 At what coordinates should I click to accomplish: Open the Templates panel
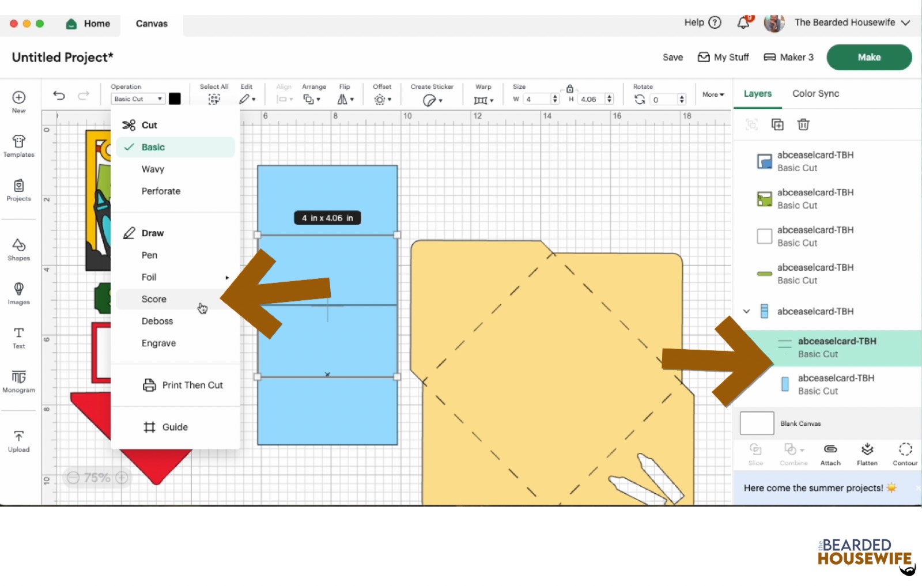coord(18,146)
